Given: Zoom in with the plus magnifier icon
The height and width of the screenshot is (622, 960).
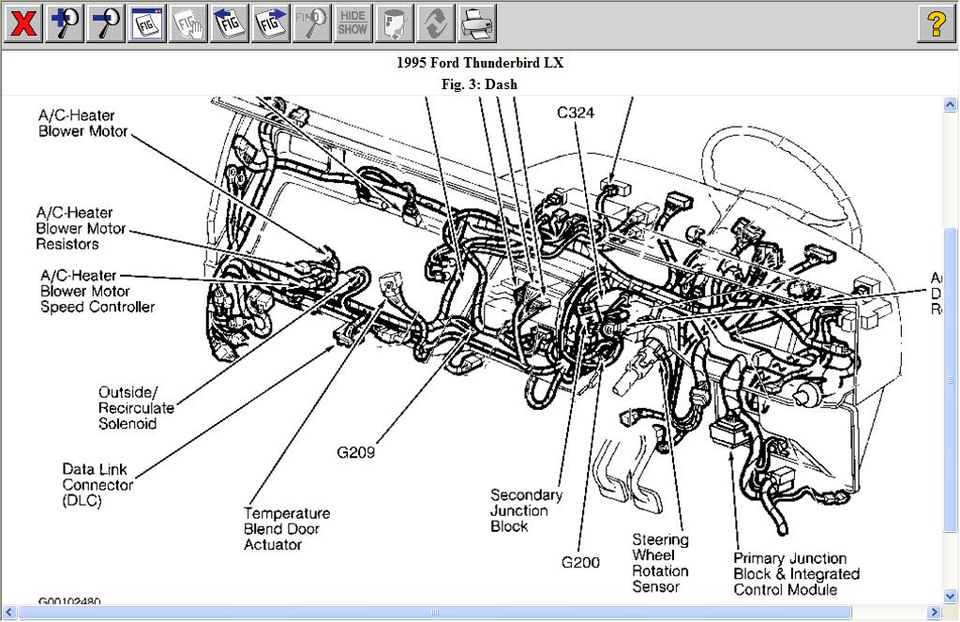Looking at the screenshot, I should point(65,23).
